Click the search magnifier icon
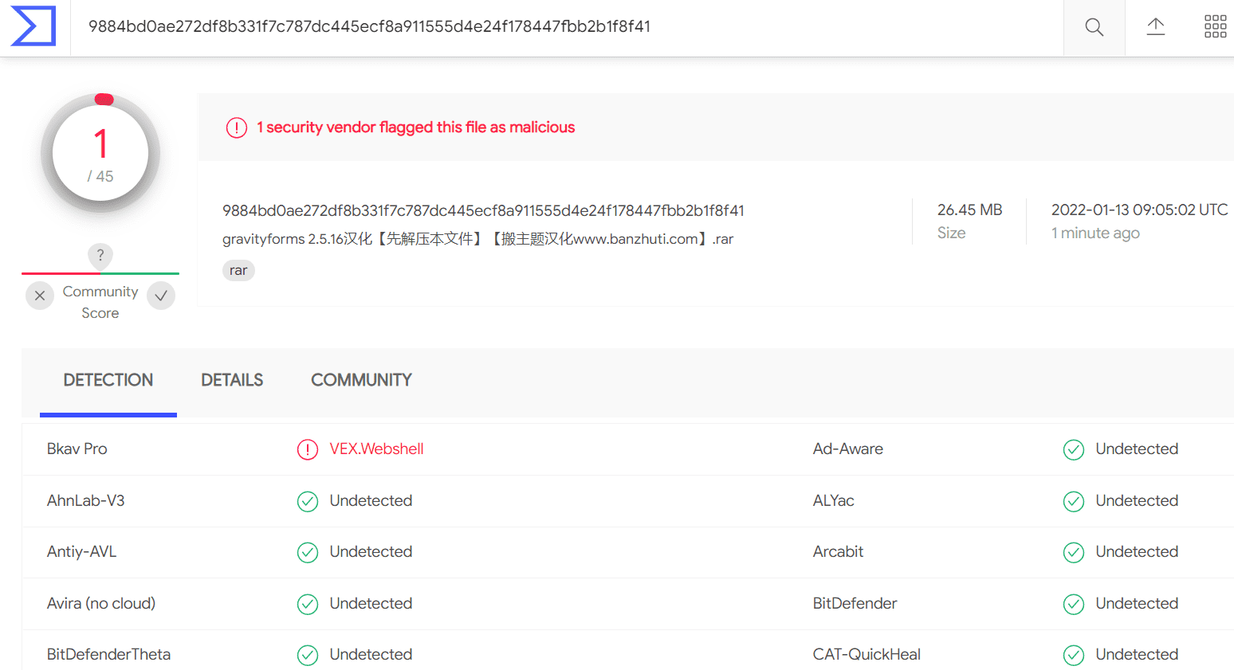 coord(1094,27)
